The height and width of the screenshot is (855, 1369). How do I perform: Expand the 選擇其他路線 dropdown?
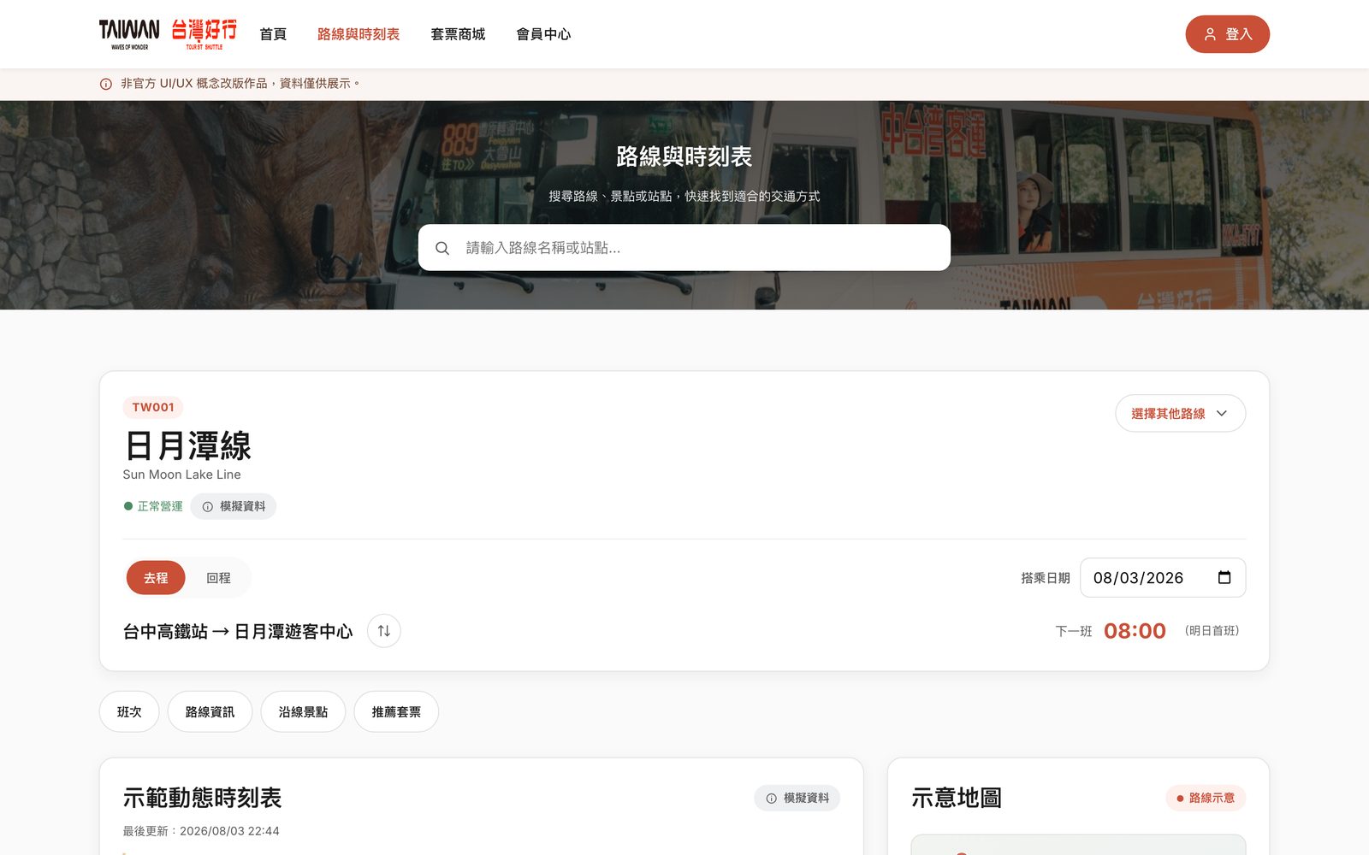1180,414
